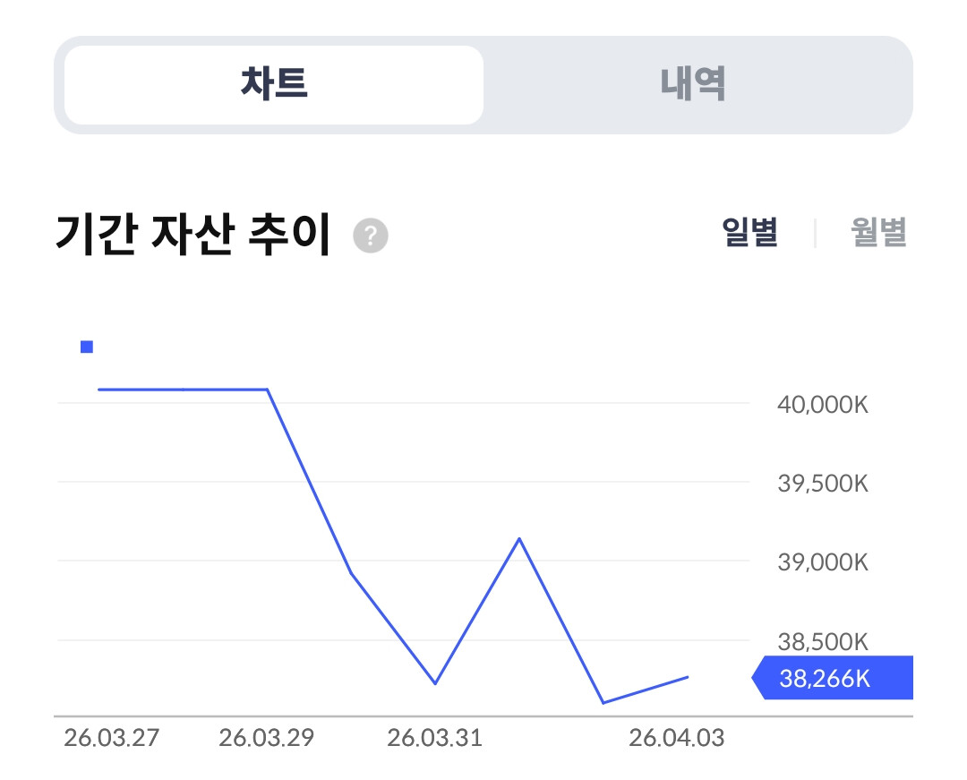Click the help question mark icon
Screen dimensions: 967x780
click(371, 236)
